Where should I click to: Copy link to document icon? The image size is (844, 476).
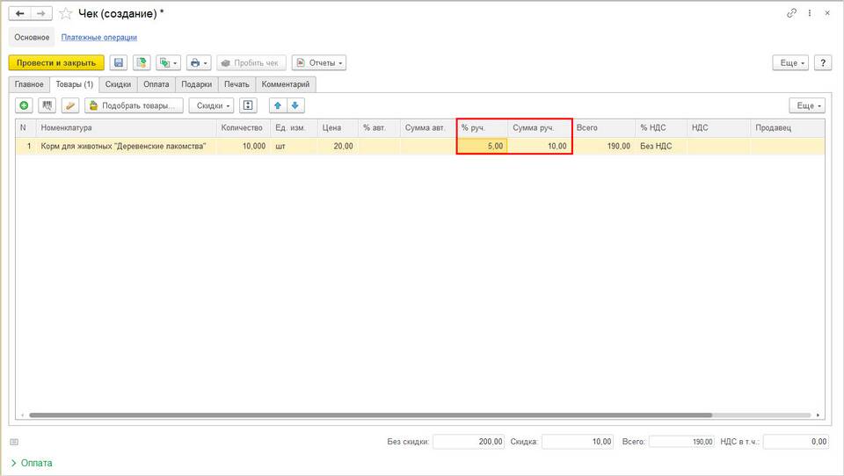(791, 13)
